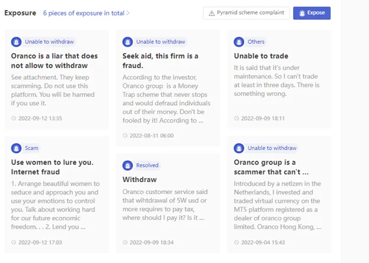
Task: Click siren icon next to Others tag
Action: [x=239, y=42]
